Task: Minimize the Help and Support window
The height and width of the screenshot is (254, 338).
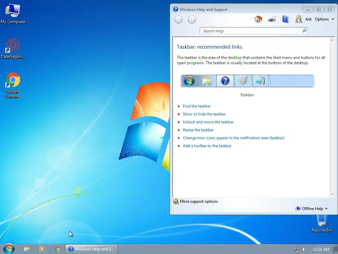Action: [308, 10]
